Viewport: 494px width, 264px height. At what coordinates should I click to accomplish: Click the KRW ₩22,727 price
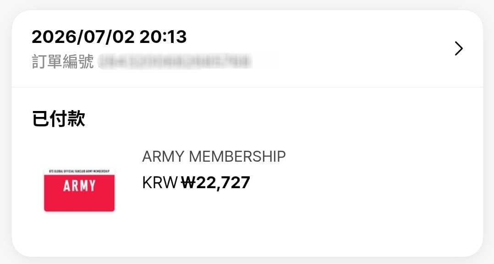(196, 182)
